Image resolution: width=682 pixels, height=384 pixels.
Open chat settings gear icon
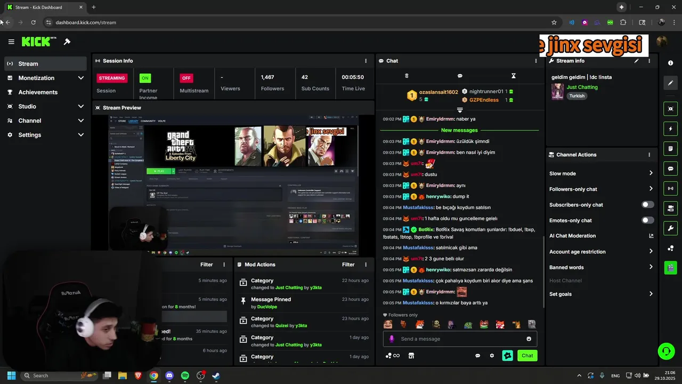(x=492, y=356)
